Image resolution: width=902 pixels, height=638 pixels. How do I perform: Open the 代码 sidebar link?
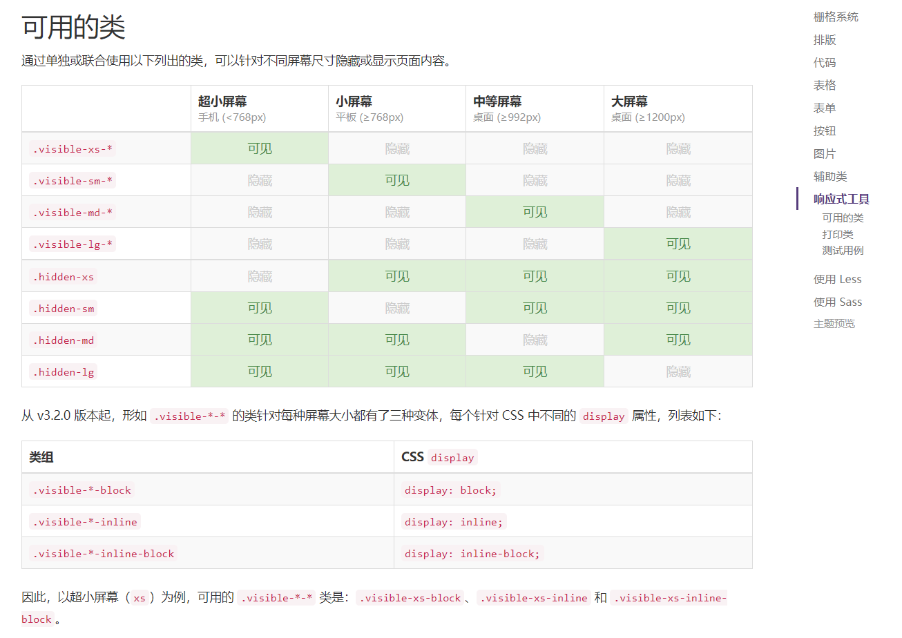[825, 63]
